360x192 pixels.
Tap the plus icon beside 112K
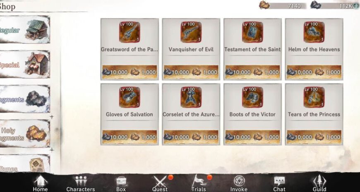pos(355,6)
